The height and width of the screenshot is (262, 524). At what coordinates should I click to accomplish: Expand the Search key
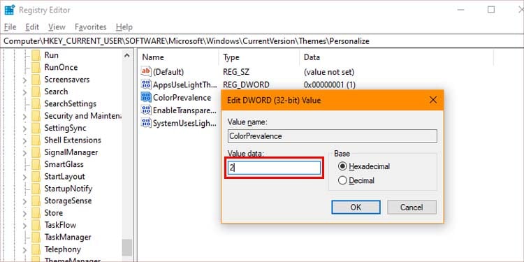[24, 92]
